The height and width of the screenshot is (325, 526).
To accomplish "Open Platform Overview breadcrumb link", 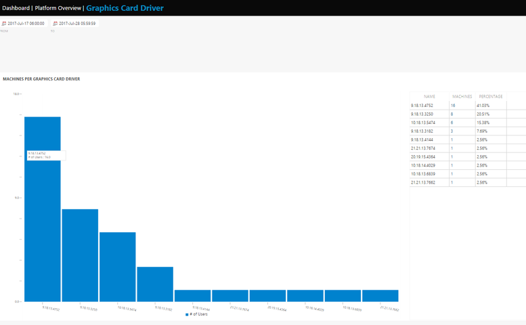I will [58, 8].
